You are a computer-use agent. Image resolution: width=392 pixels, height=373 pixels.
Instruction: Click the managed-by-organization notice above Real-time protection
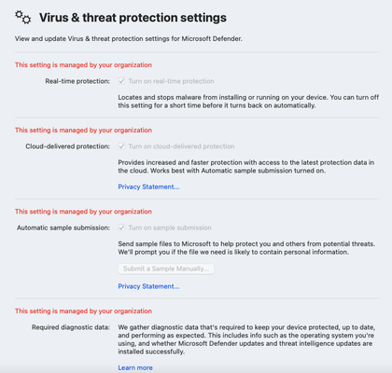pos(83,65)
